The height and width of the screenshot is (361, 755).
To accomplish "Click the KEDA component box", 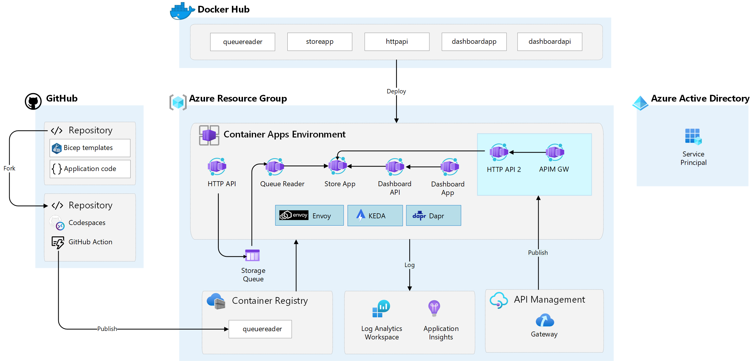I will [375, 215].
